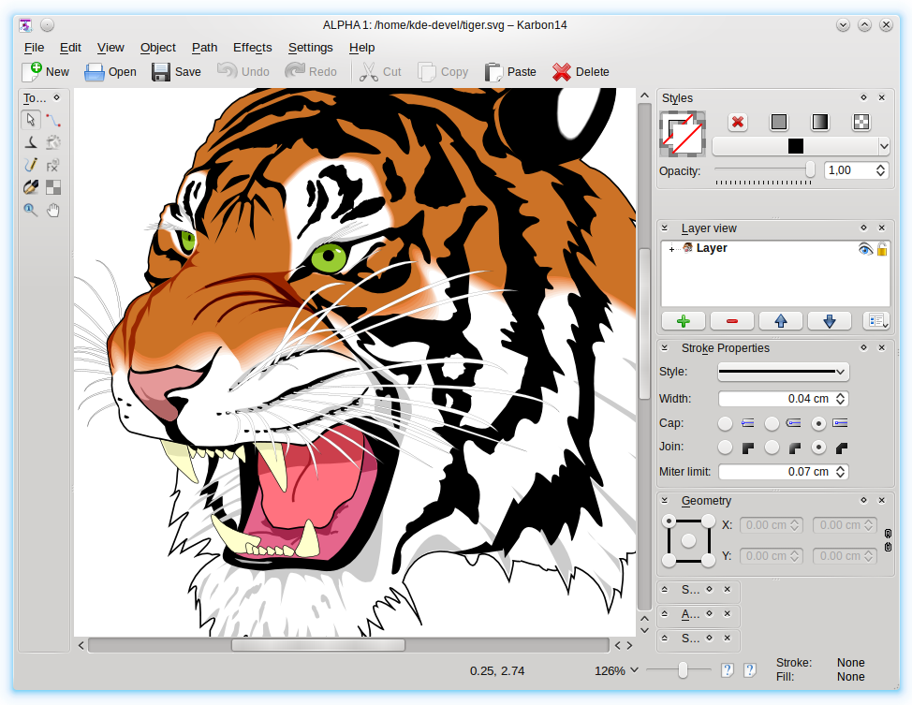912x705 pixels.
Task: Select the greyed paint bucket tool
Action: (x=53, y=142)
